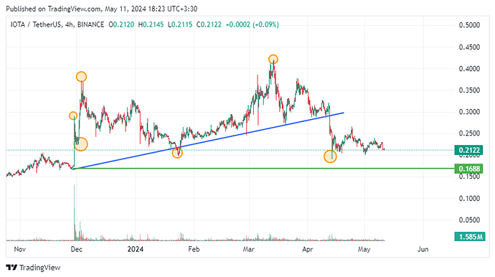Screen dimensions: 495x277
Task: Click the 0.5000 price axis label
Action: click(469, 25)
